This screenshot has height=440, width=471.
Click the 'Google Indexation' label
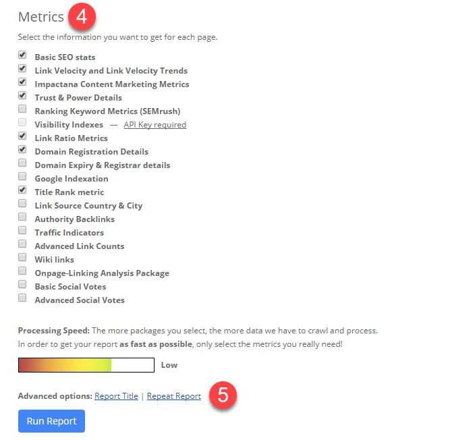pos(72,179)
